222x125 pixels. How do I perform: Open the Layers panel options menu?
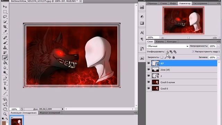(219, 41)
